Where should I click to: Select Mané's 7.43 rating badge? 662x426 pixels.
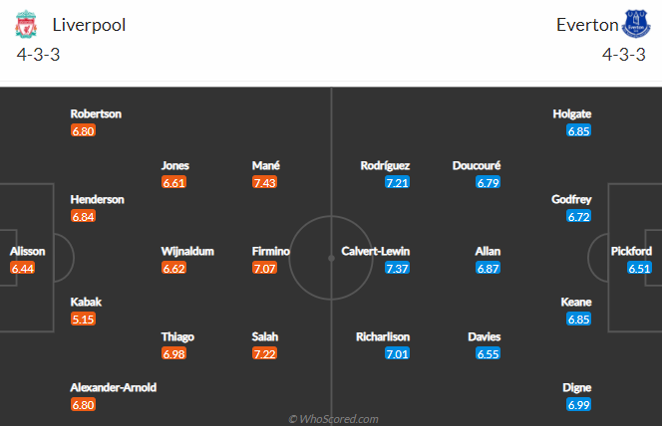tap(265, 182)
